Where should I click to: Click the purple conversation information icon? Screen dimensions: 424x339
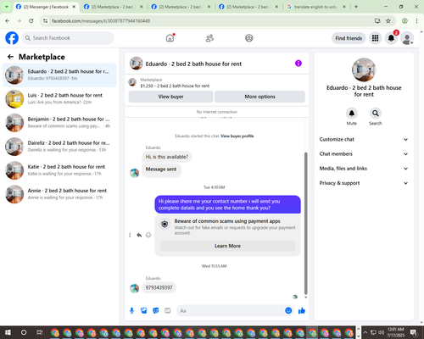point(298,64)
